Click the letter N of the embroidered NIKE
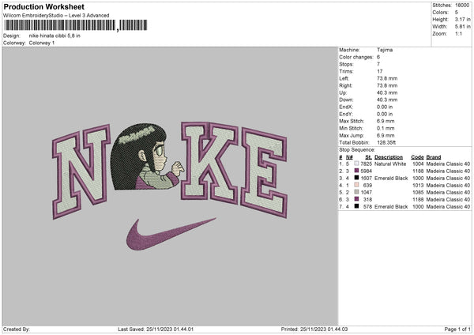Screen dimensions: 474x335 pos(81,171)
